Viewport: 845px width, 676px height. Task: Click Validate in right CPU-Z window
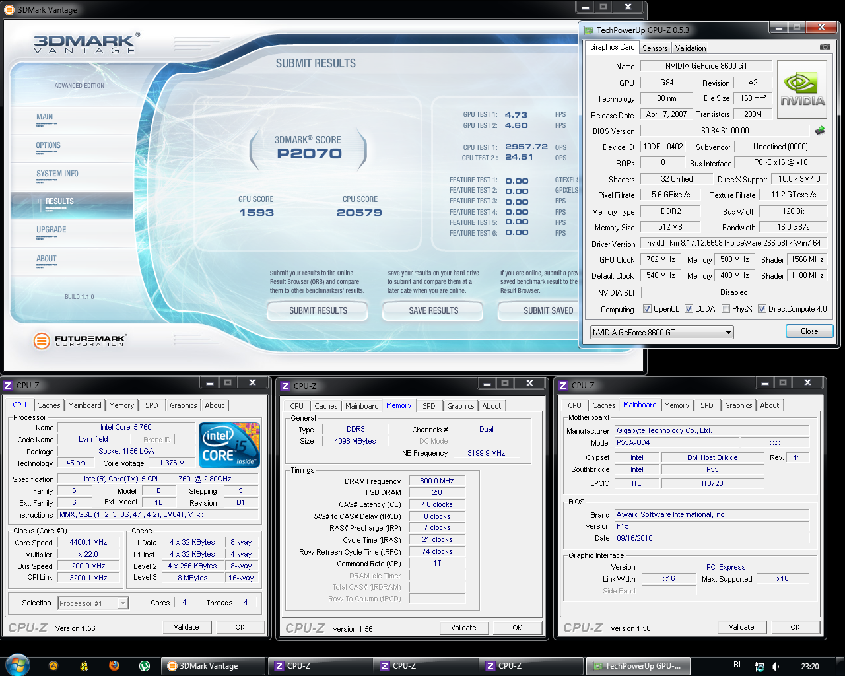pos(741,627)
